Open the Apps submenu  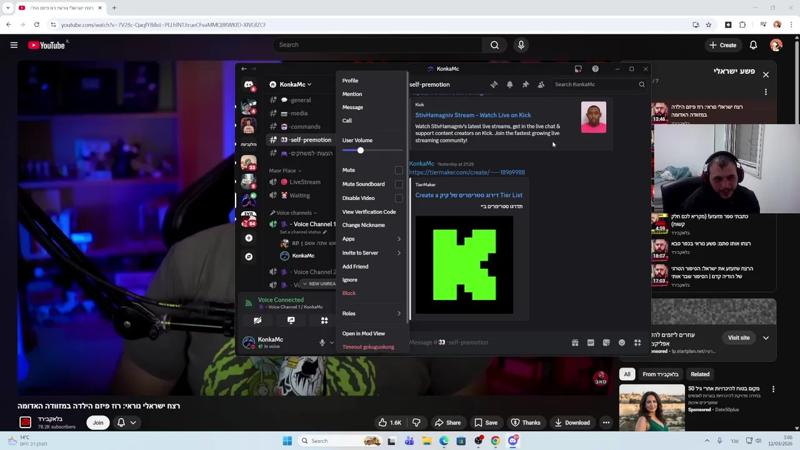(x=371, y=239)
